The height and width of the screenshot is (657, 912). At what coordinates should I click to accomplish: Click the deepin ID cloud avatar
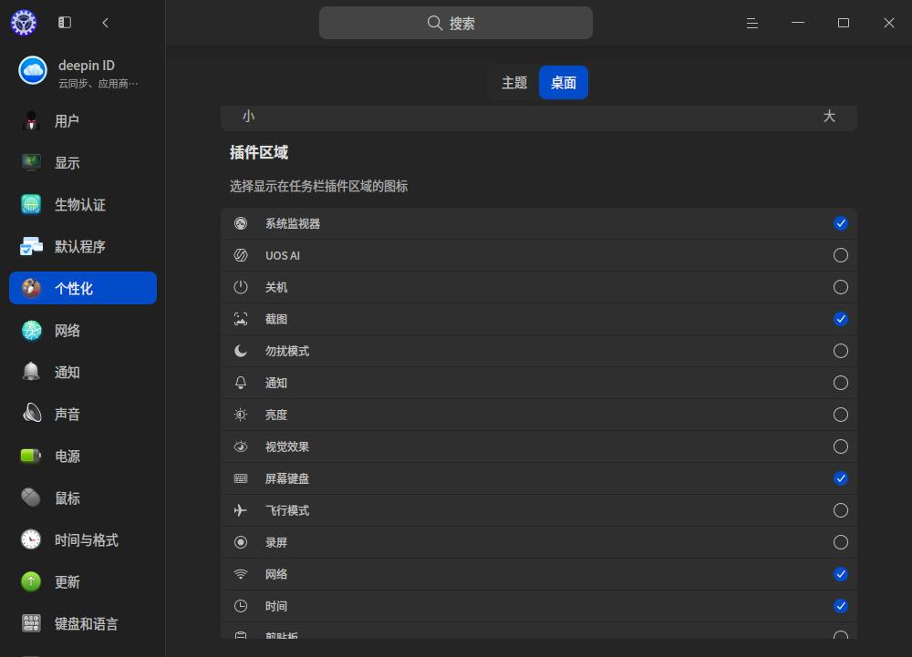tap(33, 71)
